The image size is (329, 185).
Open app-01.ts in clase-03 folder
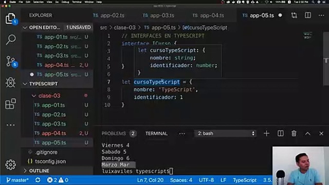click(x=57, y=105)
